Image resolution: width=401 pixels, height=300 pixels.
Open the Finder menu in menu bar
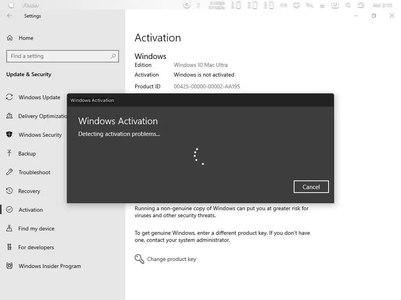pos(31,5)
